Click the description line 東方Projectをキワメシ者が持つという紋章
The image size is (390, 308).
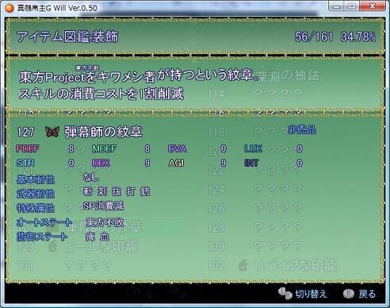tap(140, 75)
